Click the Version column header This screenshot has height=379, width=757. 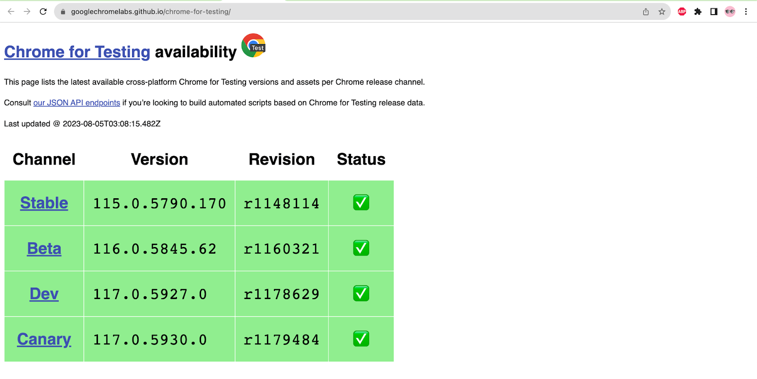[x=159, y=159]
